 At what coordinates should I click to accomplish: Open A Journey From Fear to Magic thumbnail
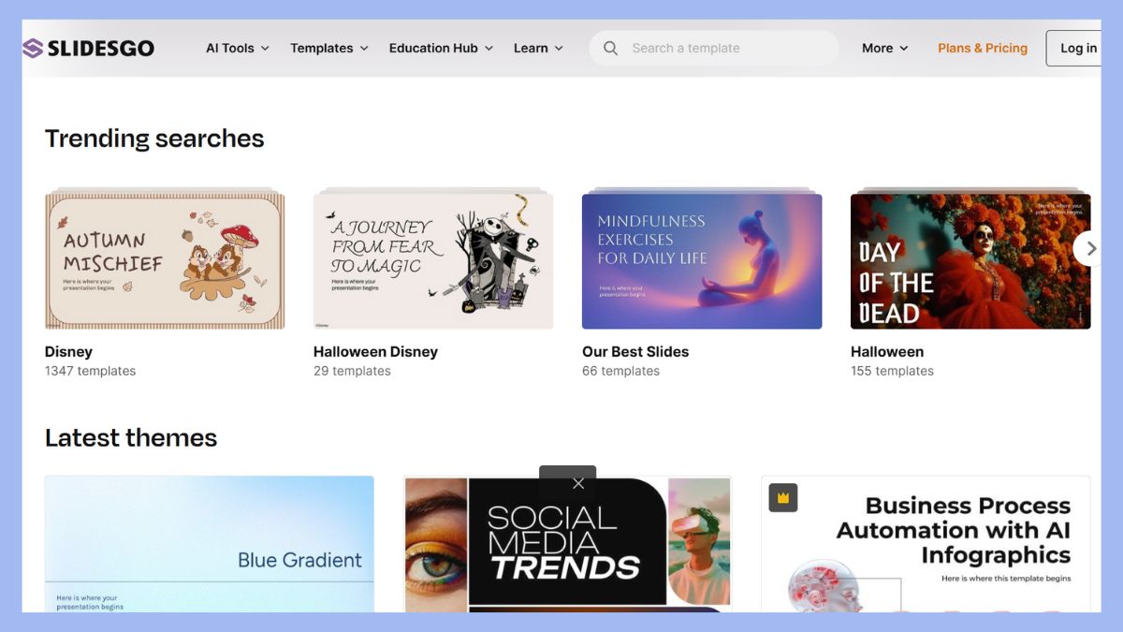pyautogui.click(x=433, y=259)
